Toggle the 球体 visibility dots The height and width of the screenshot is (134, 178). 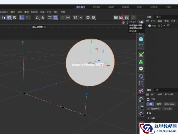[x=162, y=26]
